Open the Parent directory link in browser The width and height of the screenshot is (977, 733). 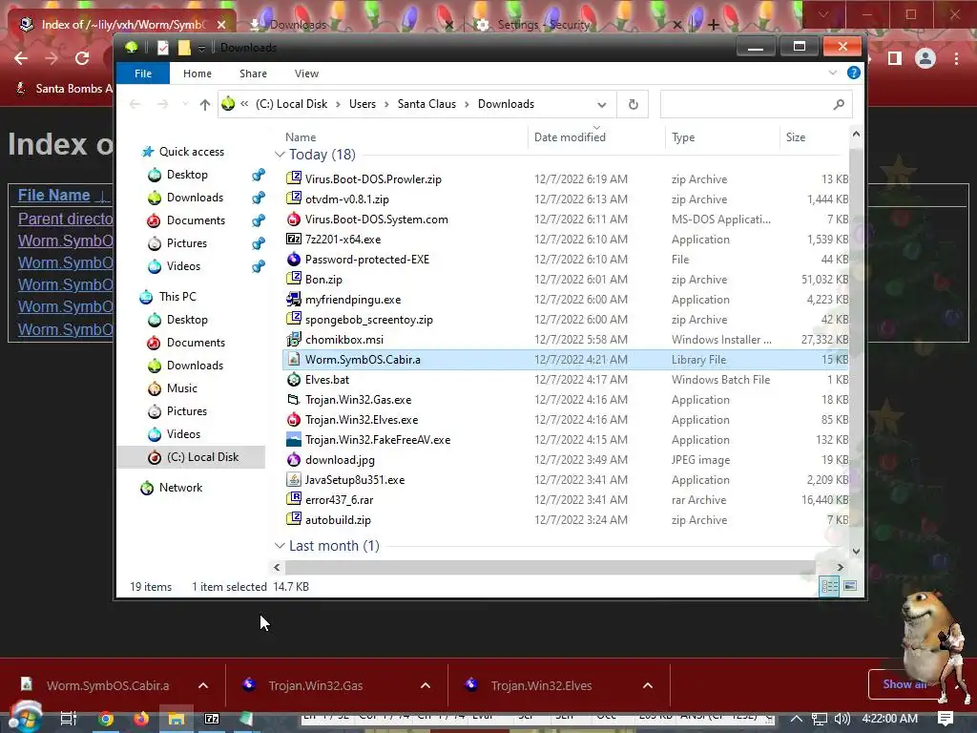tap(66, 219)
